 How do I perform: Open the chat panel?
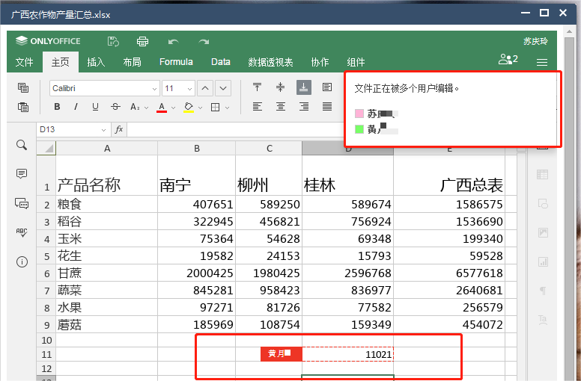(22, 203)
